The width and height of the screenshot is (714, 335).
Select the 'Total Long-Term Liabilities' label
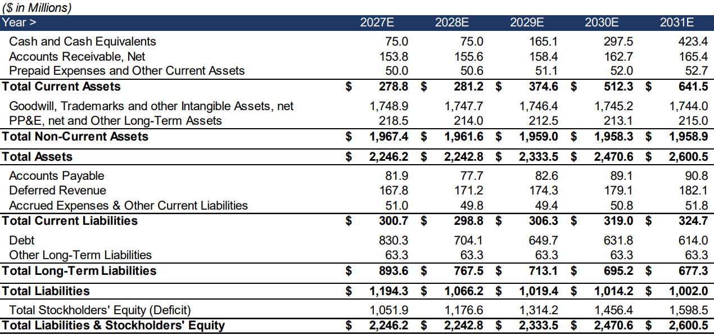tap(79, 271)
